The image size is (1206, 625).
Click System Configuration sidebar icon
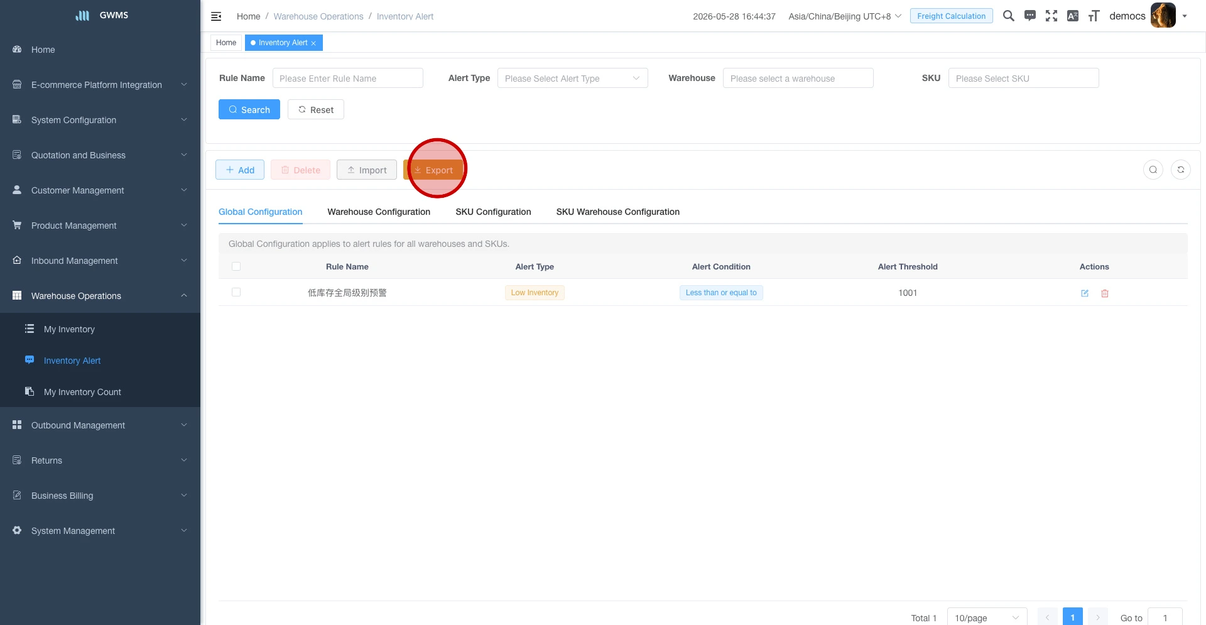(17, 119)
